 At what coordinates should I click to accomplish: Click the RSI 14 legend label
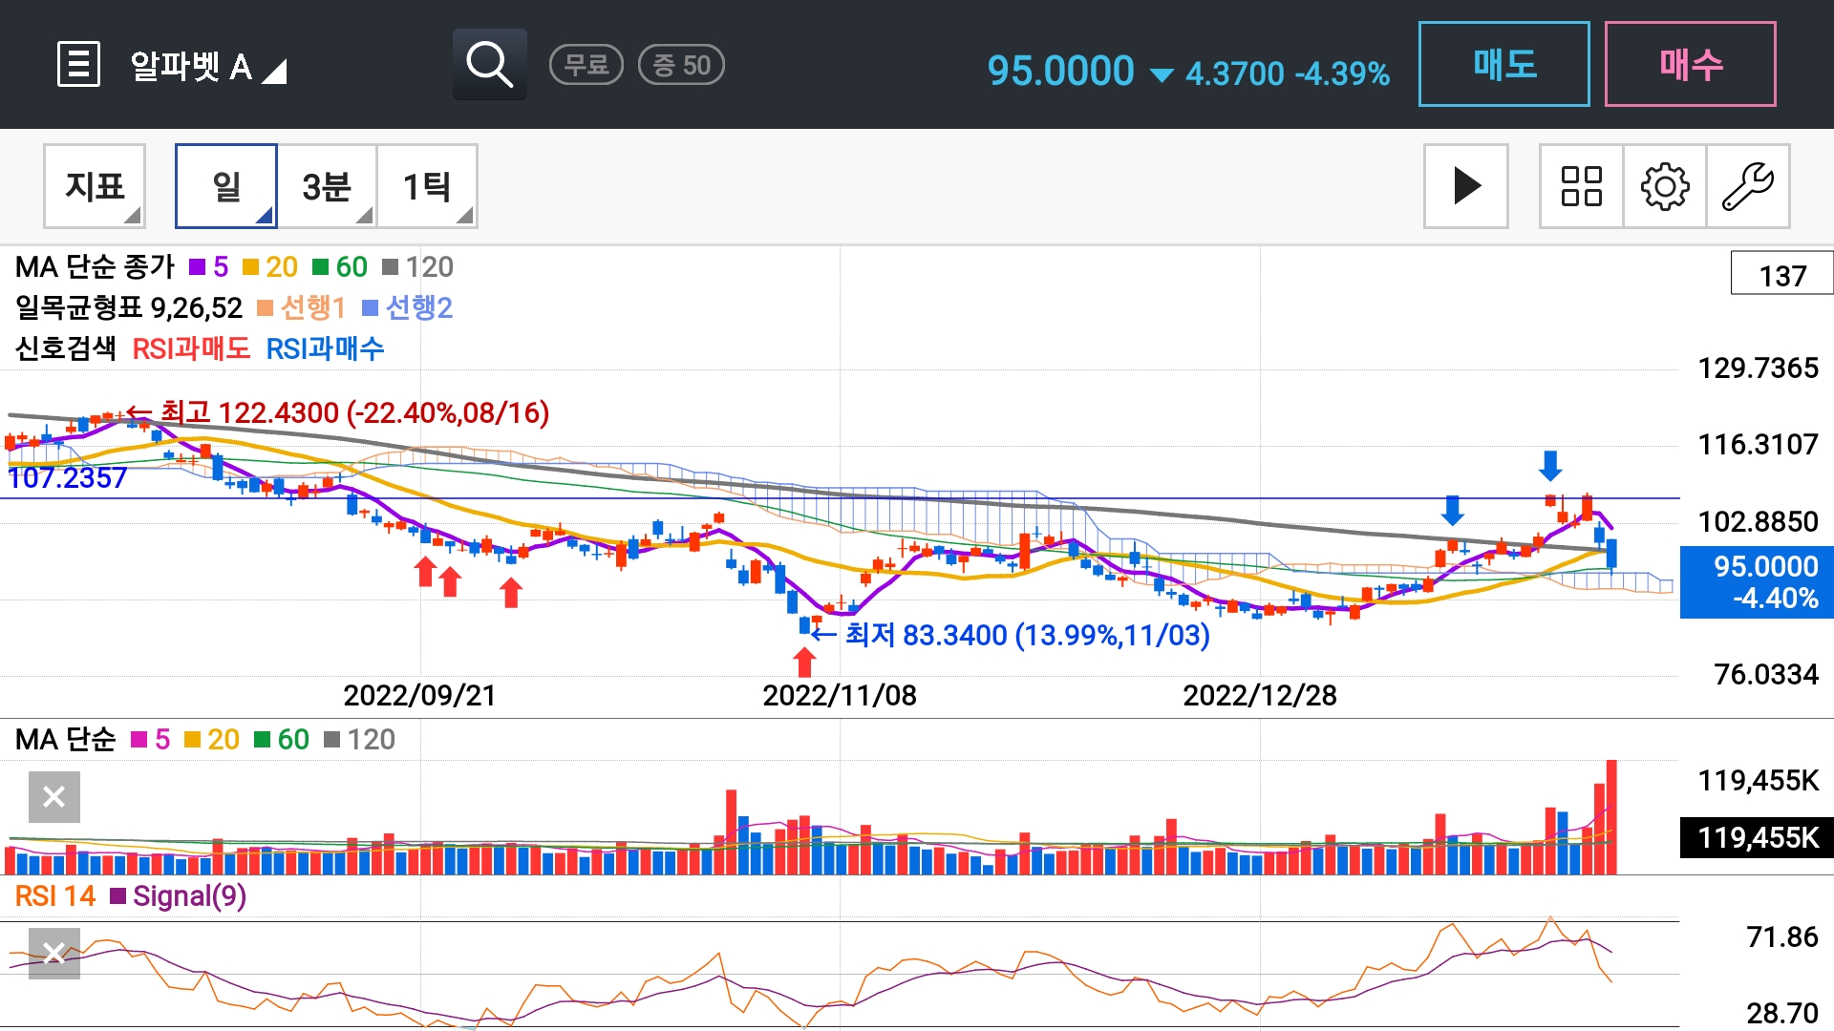(x=55, y=896)
